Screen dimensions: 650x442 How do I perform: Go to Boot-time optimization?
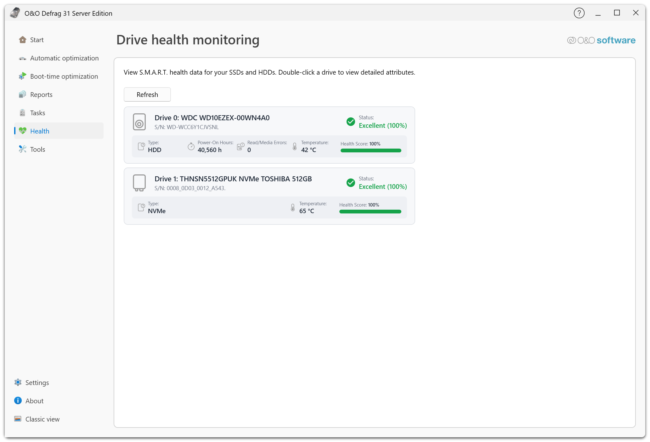[x=59, y=76]
